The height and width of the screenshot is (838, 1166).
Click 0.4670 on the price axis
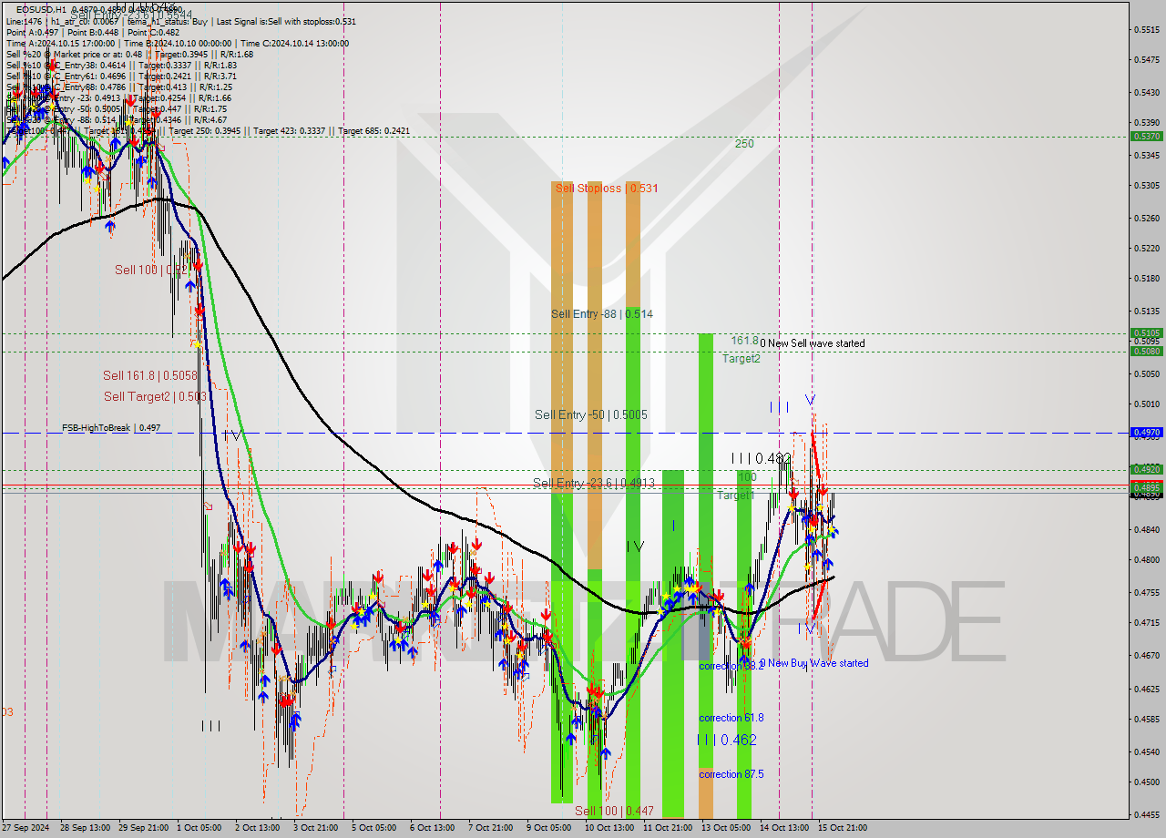pos(1146,655)
